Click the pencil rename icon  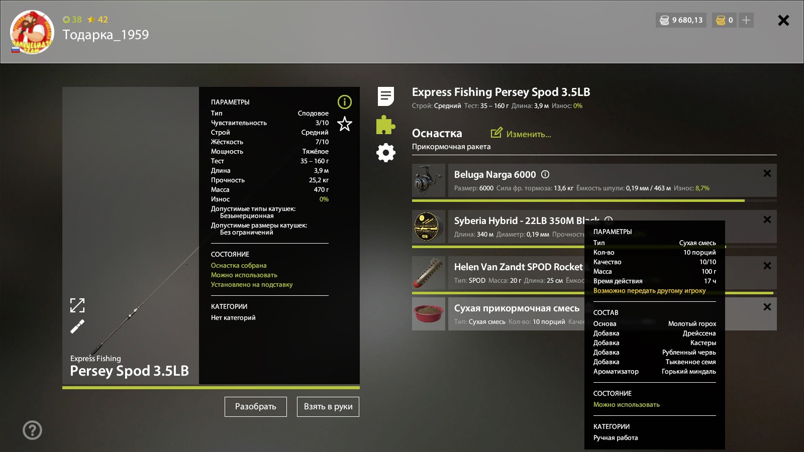[x=77, y=327]
